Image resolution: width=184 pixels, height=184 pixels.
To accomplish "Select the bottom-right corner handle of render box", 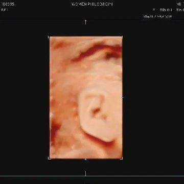I will (x=122, y=158).
